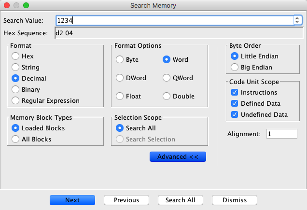
Task: Select the String format option
Action: [x=15, y=68]
